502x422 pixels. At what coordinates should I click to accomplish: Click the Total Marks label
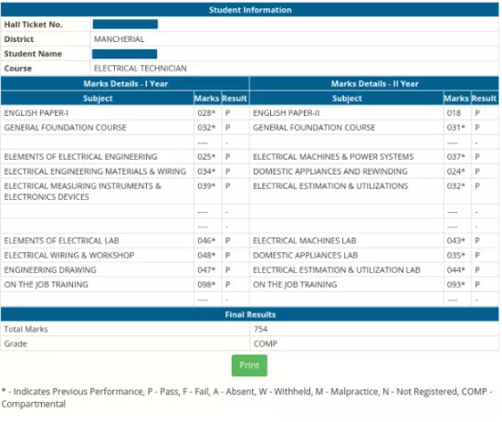click(x=26, y=329)
